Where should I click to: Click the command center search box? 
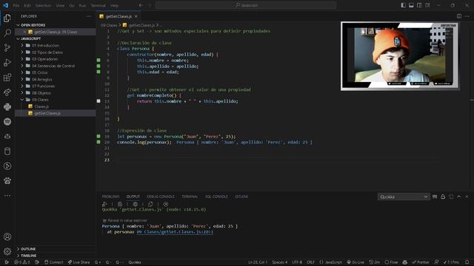coord(246,5)
